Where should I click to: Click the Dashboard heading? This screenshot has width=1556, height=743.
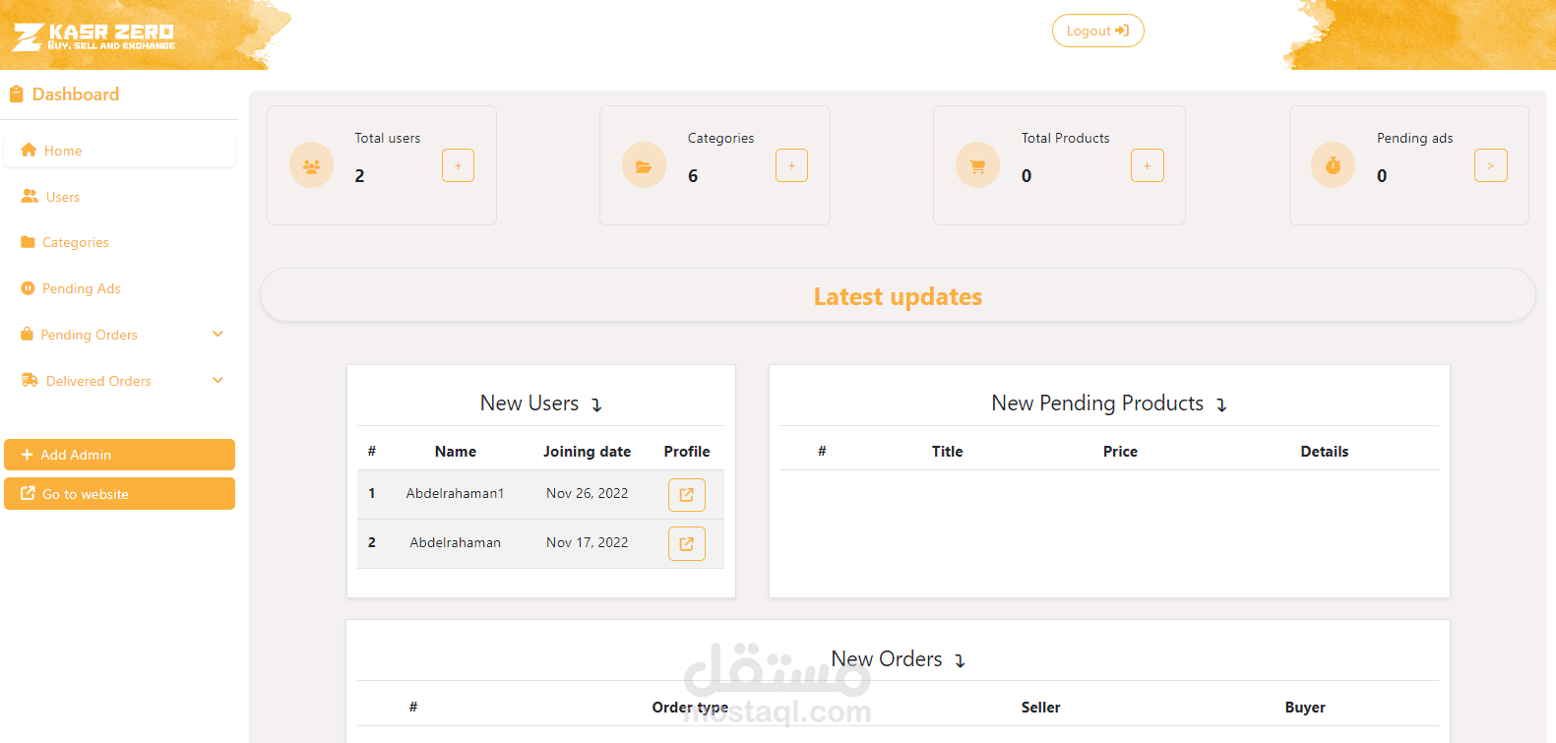[76, 94]
